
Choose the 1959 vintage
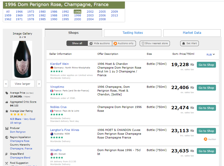tap(8, 15)
